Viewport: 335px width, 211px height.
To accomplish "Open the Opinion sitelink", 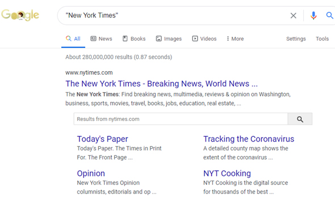I will coord(91,173).
